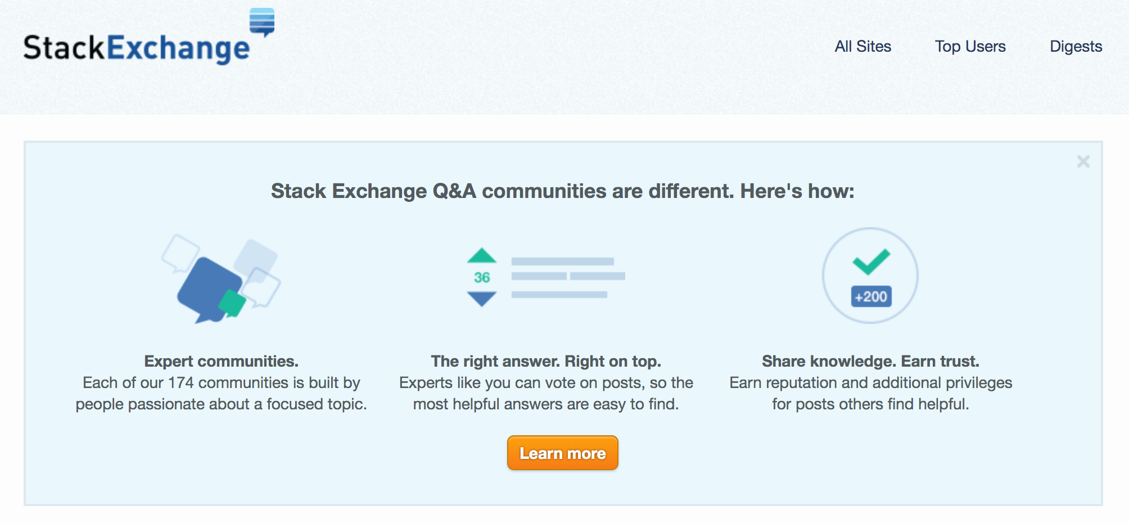Click the vote count 36
Viewport: 1129px width, 523px height.
click(482, 277)
